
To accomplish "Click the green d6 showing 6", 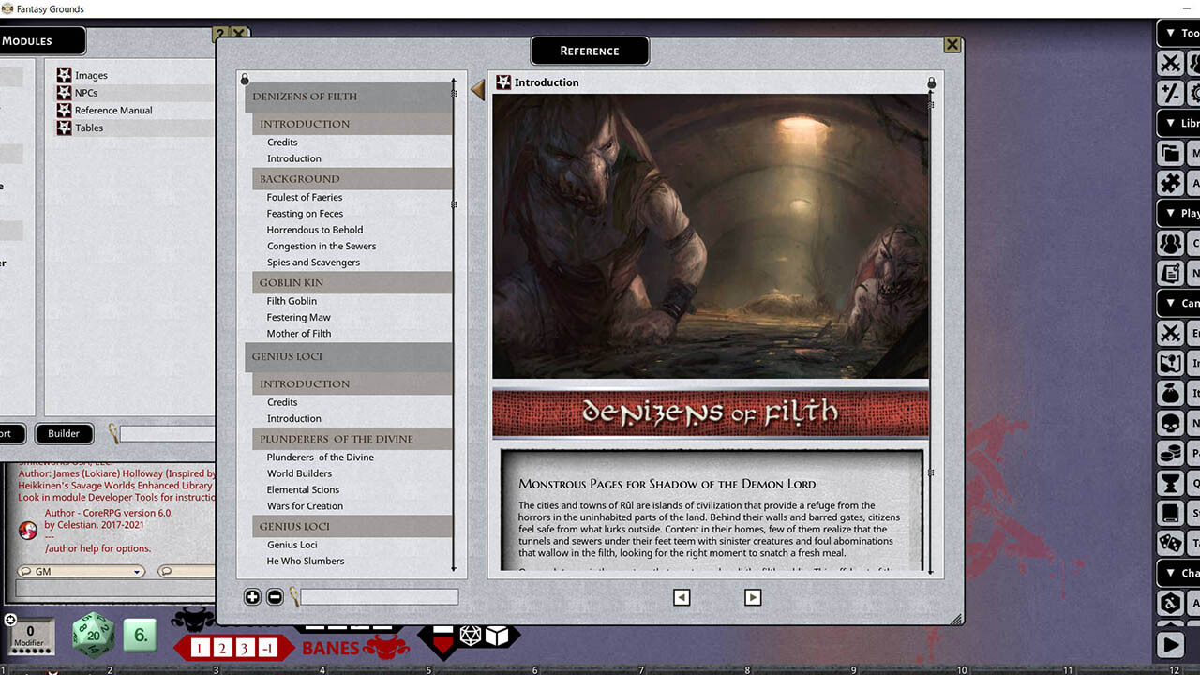I will (139, 636).
